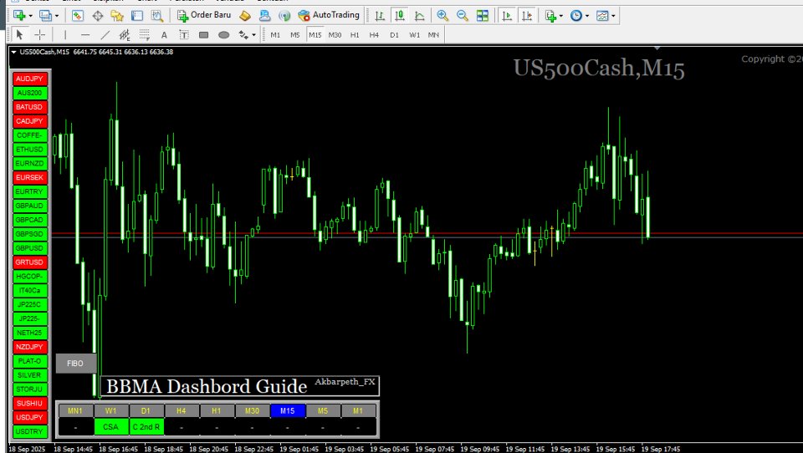Switch to candlestick chart icon
Image resolution: width=803 pixels, height=453 pixels.
[400, 15]
